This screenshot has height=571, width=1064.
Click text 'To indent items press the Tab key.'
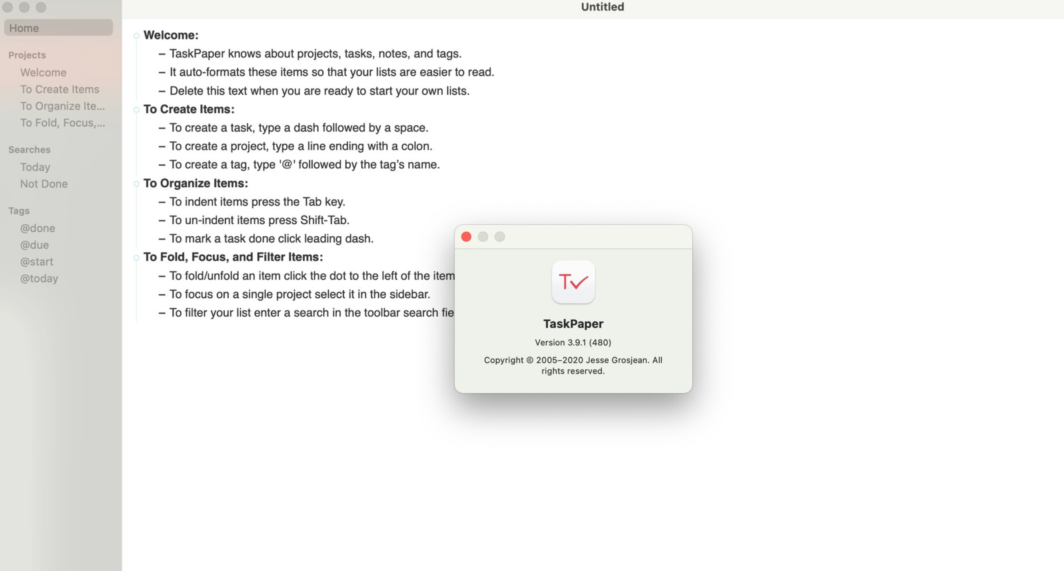coord(258,202)
